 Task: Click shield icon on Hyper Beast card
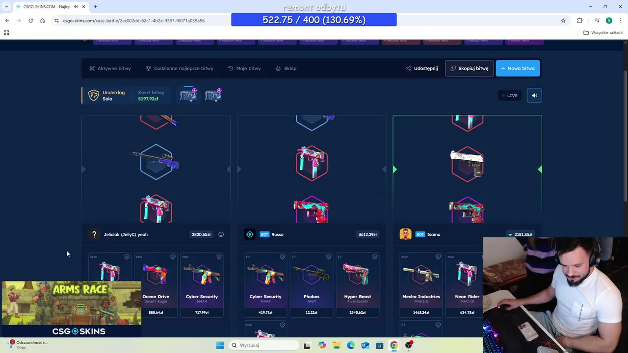pyautogui.click(x=374, y=257)
